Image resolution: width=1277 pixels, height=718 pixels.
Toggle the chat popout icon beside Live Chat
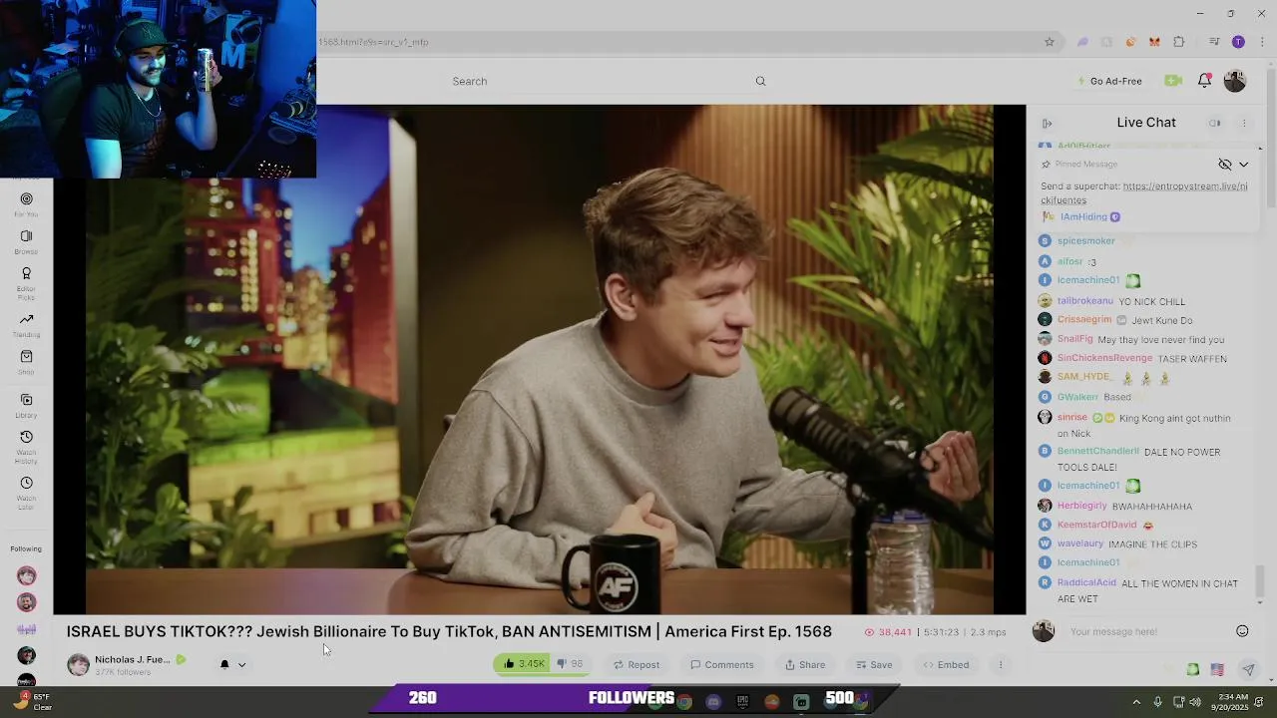(1215, 123)
